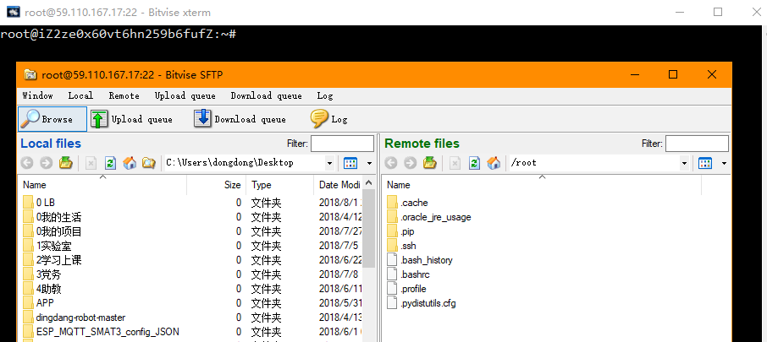Click the Remote files Filter box
This screenshot has height=342, width=767.
tap(697, 144)
